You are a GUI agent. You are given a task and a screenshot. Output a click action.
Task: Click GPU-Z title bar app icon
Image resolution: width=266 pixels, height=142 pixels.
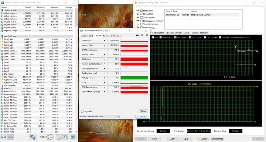click(81, 31)
